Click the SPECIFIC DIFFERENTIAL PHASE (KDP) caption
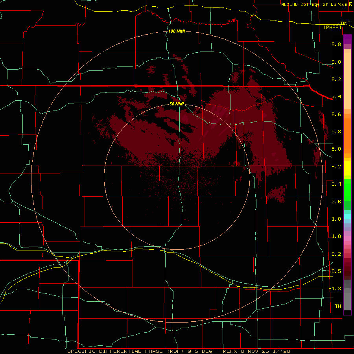Screen dimensions: 354x354 point(126,351)
